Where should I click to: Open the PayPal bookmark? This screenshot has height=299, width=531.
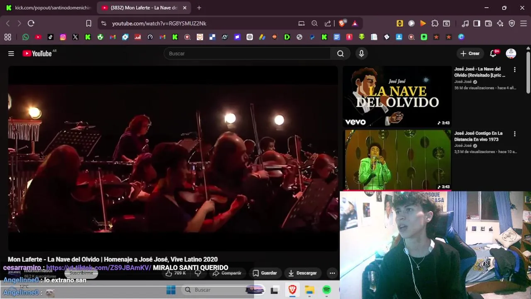pyautogui.click(x=312, y=37)
